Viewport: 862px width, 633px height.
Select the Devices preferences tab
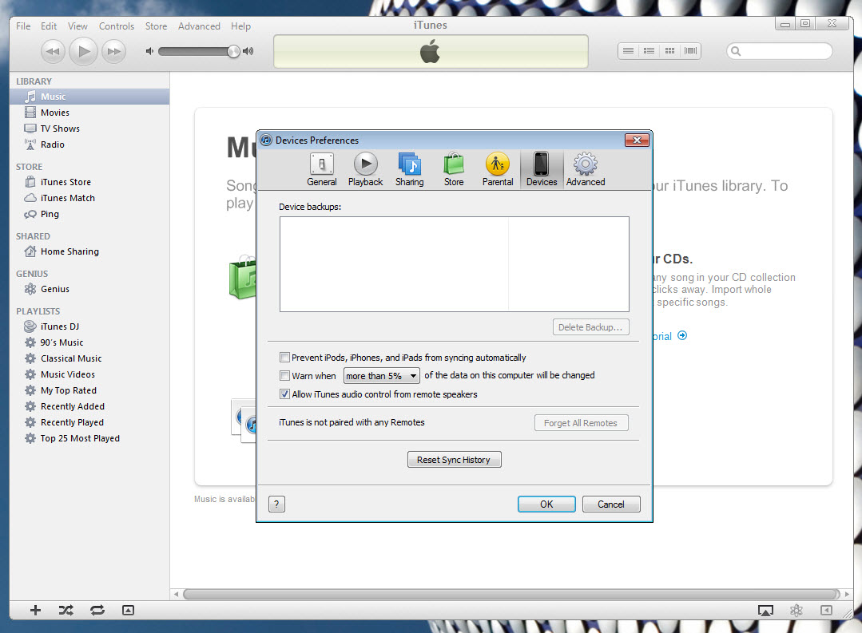click(542, 170)
